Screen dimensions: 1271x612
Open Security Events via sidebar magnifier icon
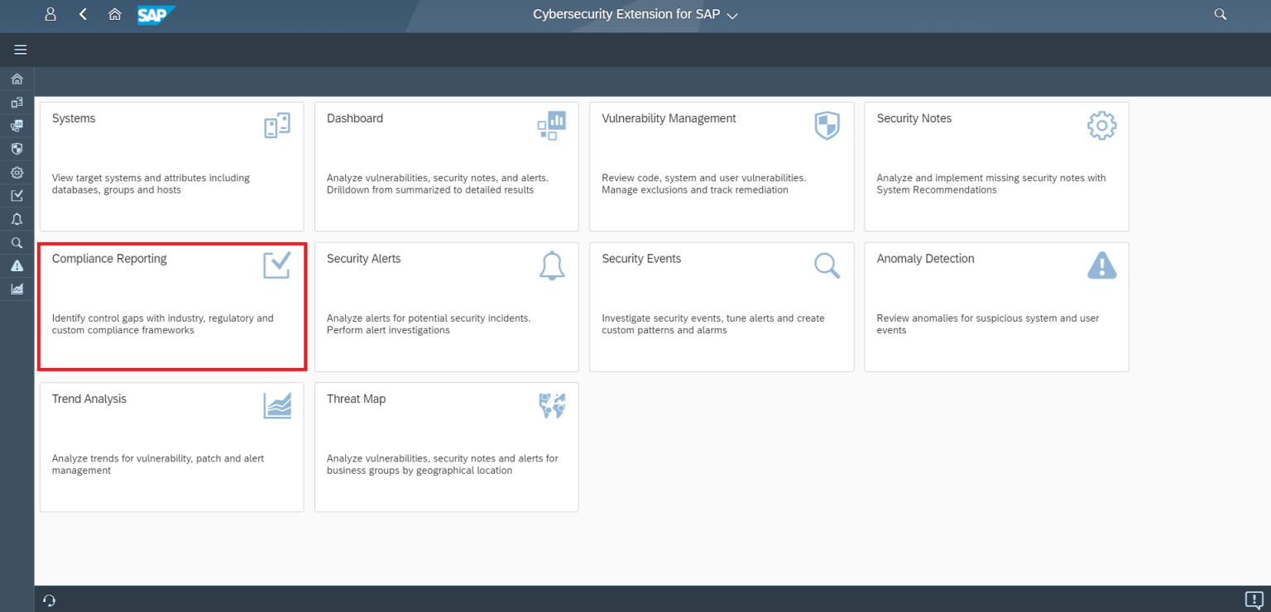17,242
